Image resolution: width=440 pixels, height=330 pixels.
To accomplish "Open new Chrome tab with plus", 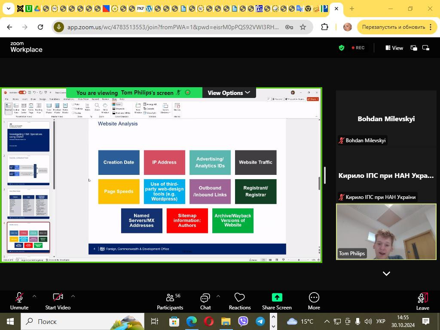I will [x=351, y=9].
